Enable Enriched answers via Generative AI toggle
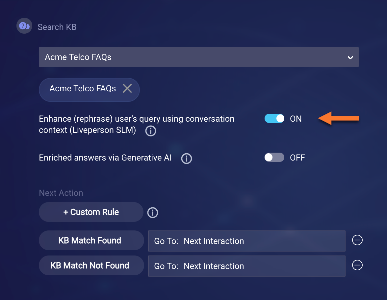Screen dimensions: 387x300 [274, 158]
